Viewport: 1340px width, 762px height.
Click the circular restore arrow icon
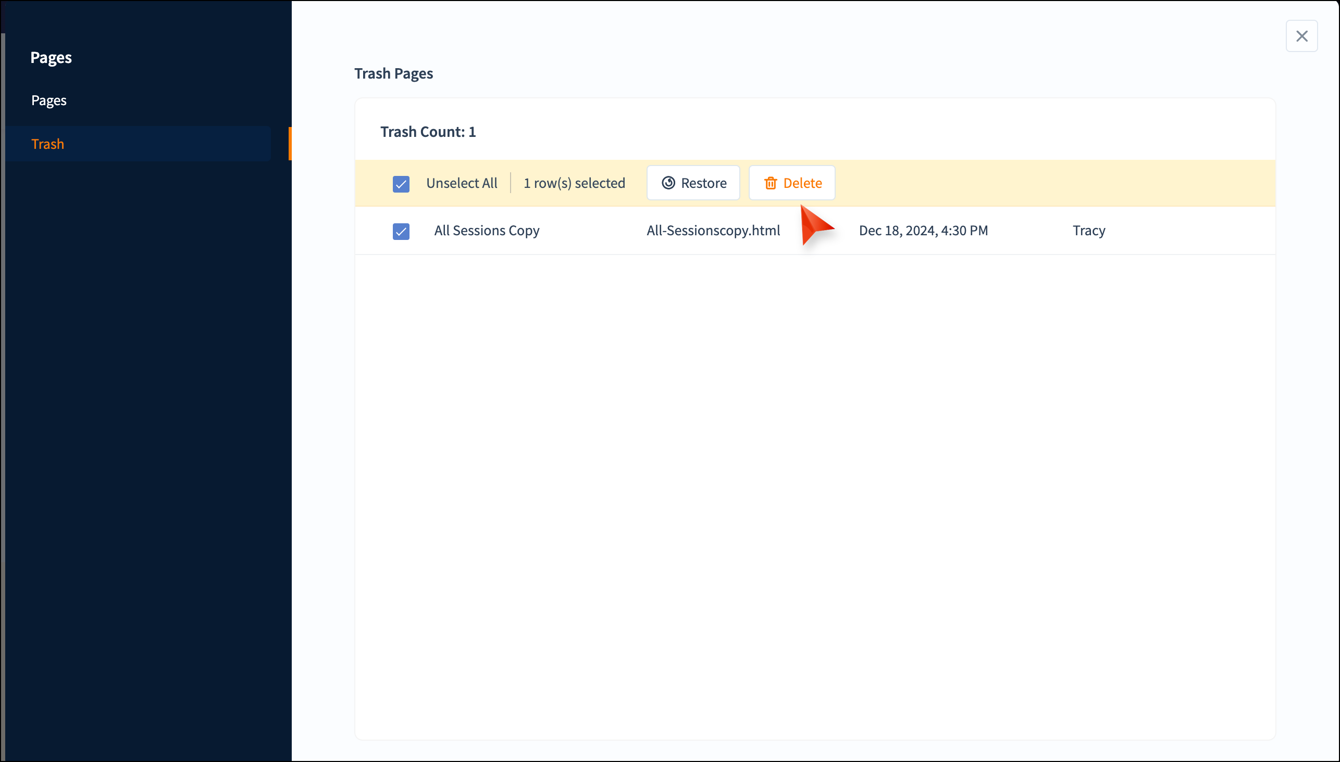668,183
